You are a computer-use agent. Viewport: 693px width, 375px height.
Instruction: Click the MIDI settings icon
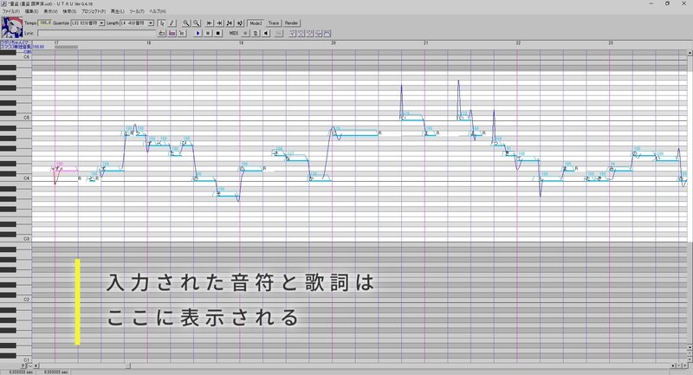click(256, 34)
